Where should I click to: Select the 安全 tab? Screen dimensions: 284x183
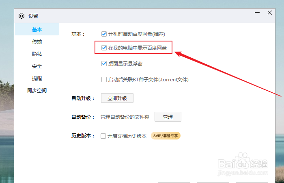37,66
